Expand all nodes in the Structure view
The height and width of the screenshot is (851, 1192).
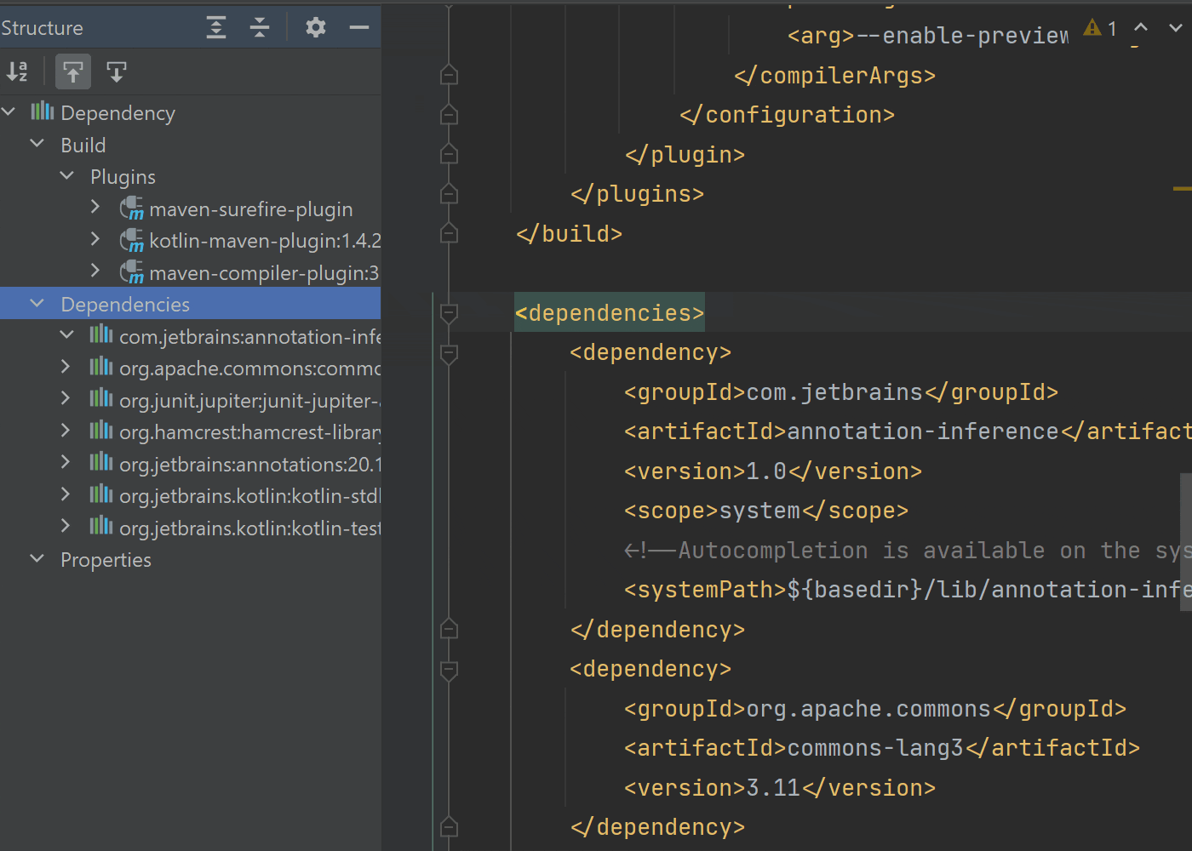click(x=215, y=27)
